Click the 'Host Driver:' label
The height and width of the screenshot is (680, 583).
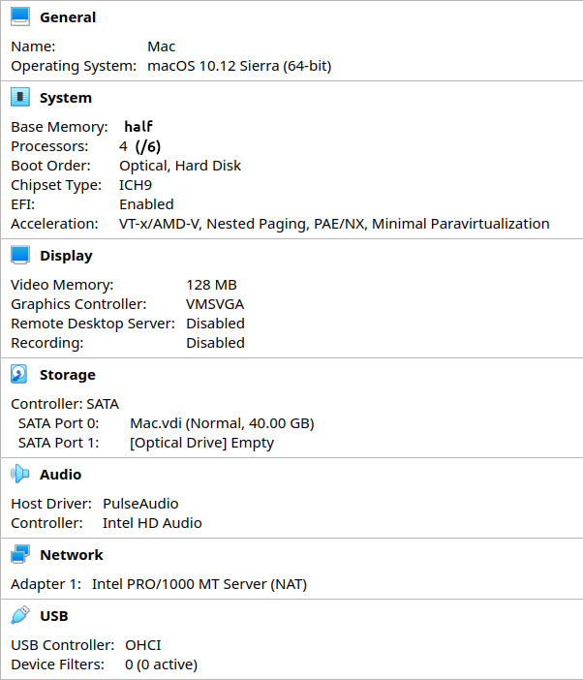[x=51, y=504]
